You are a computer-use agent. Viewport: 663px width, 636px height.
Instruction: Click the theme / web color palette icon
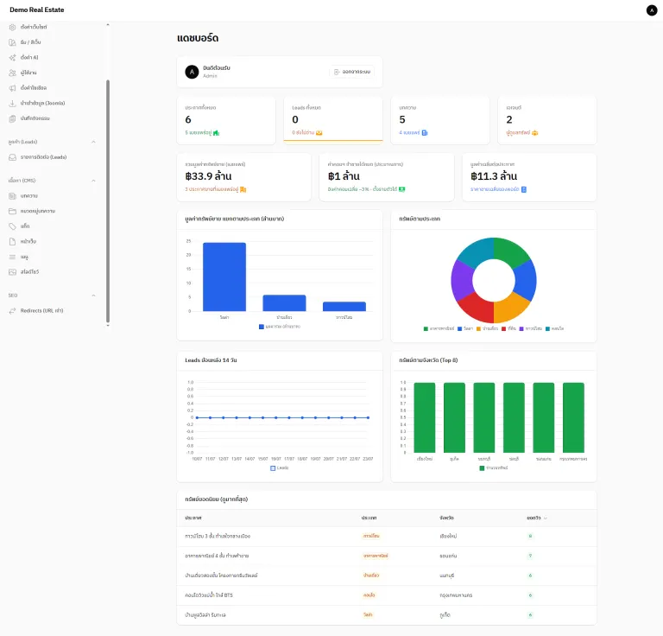[12, 42]
